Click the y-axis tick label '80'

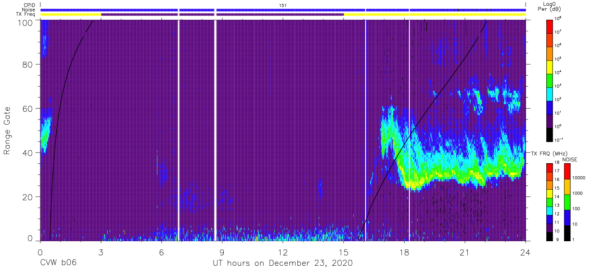coord(28,65)
